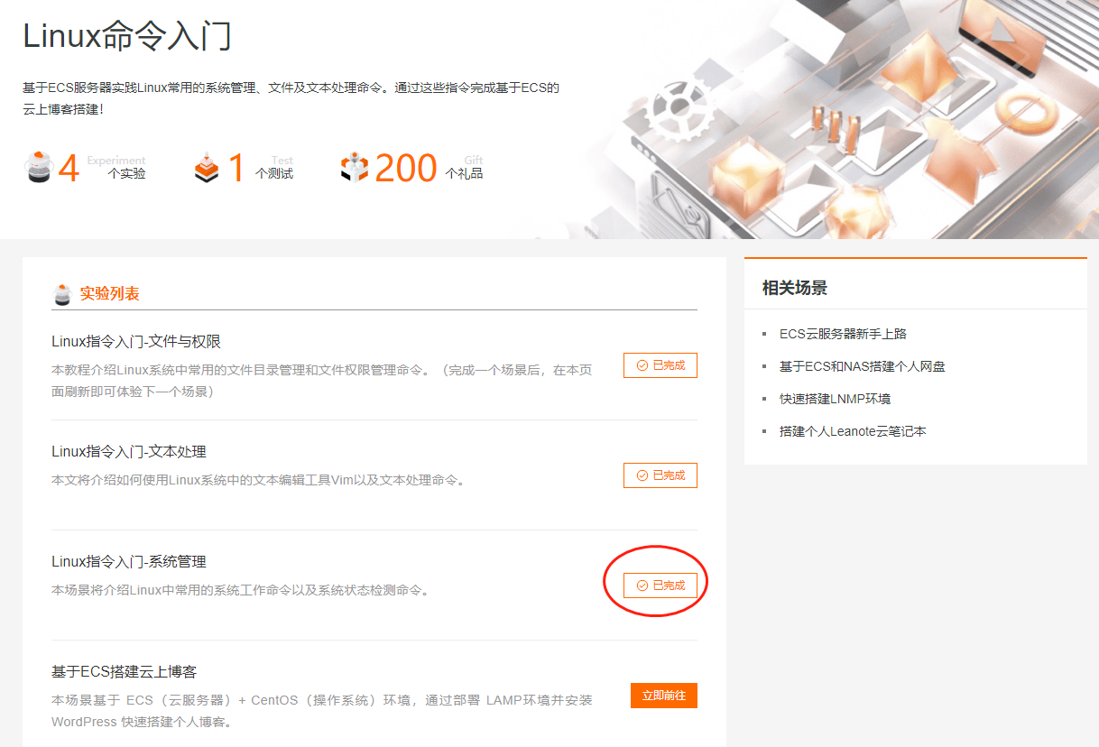Open 基于ECS搭建云上博客 experiment title
The width and height of the screenshot is (1099, 747).
(x=124, y=671)
